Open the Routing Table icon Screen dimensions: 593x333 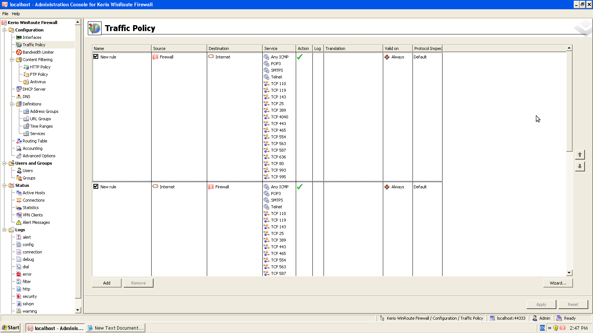[19, 141]
